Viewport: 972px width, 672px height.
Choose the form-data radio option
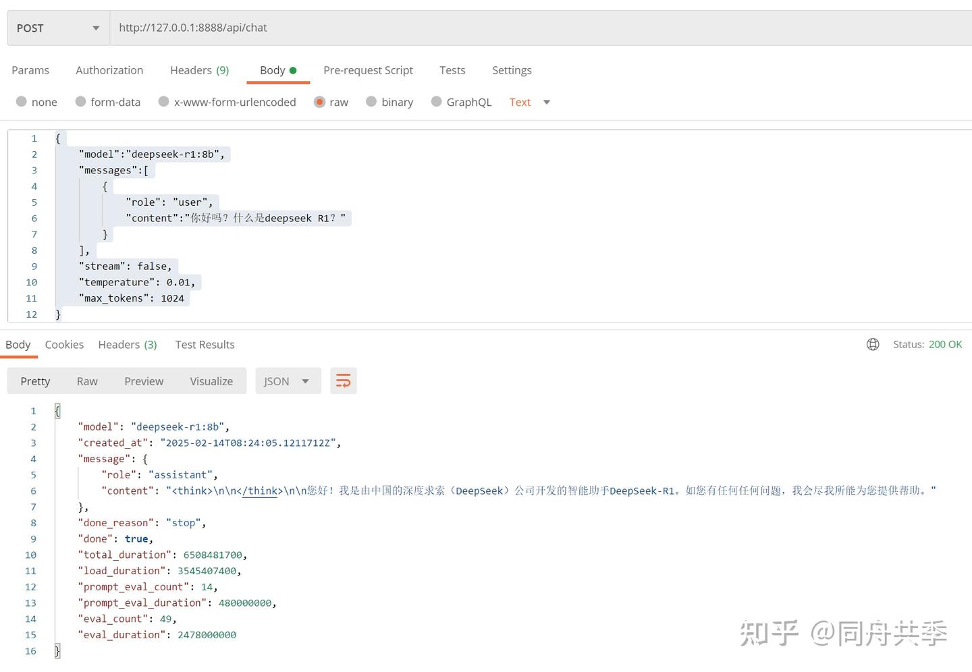108,102
